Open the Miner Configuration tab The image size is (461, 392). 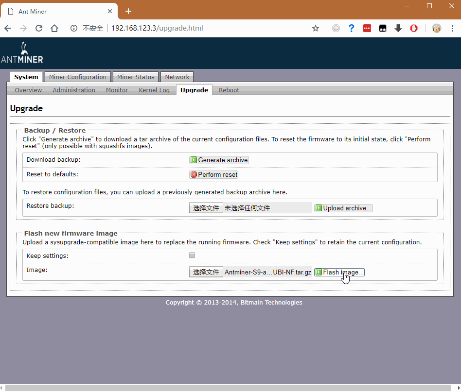[x=78, y=77]
